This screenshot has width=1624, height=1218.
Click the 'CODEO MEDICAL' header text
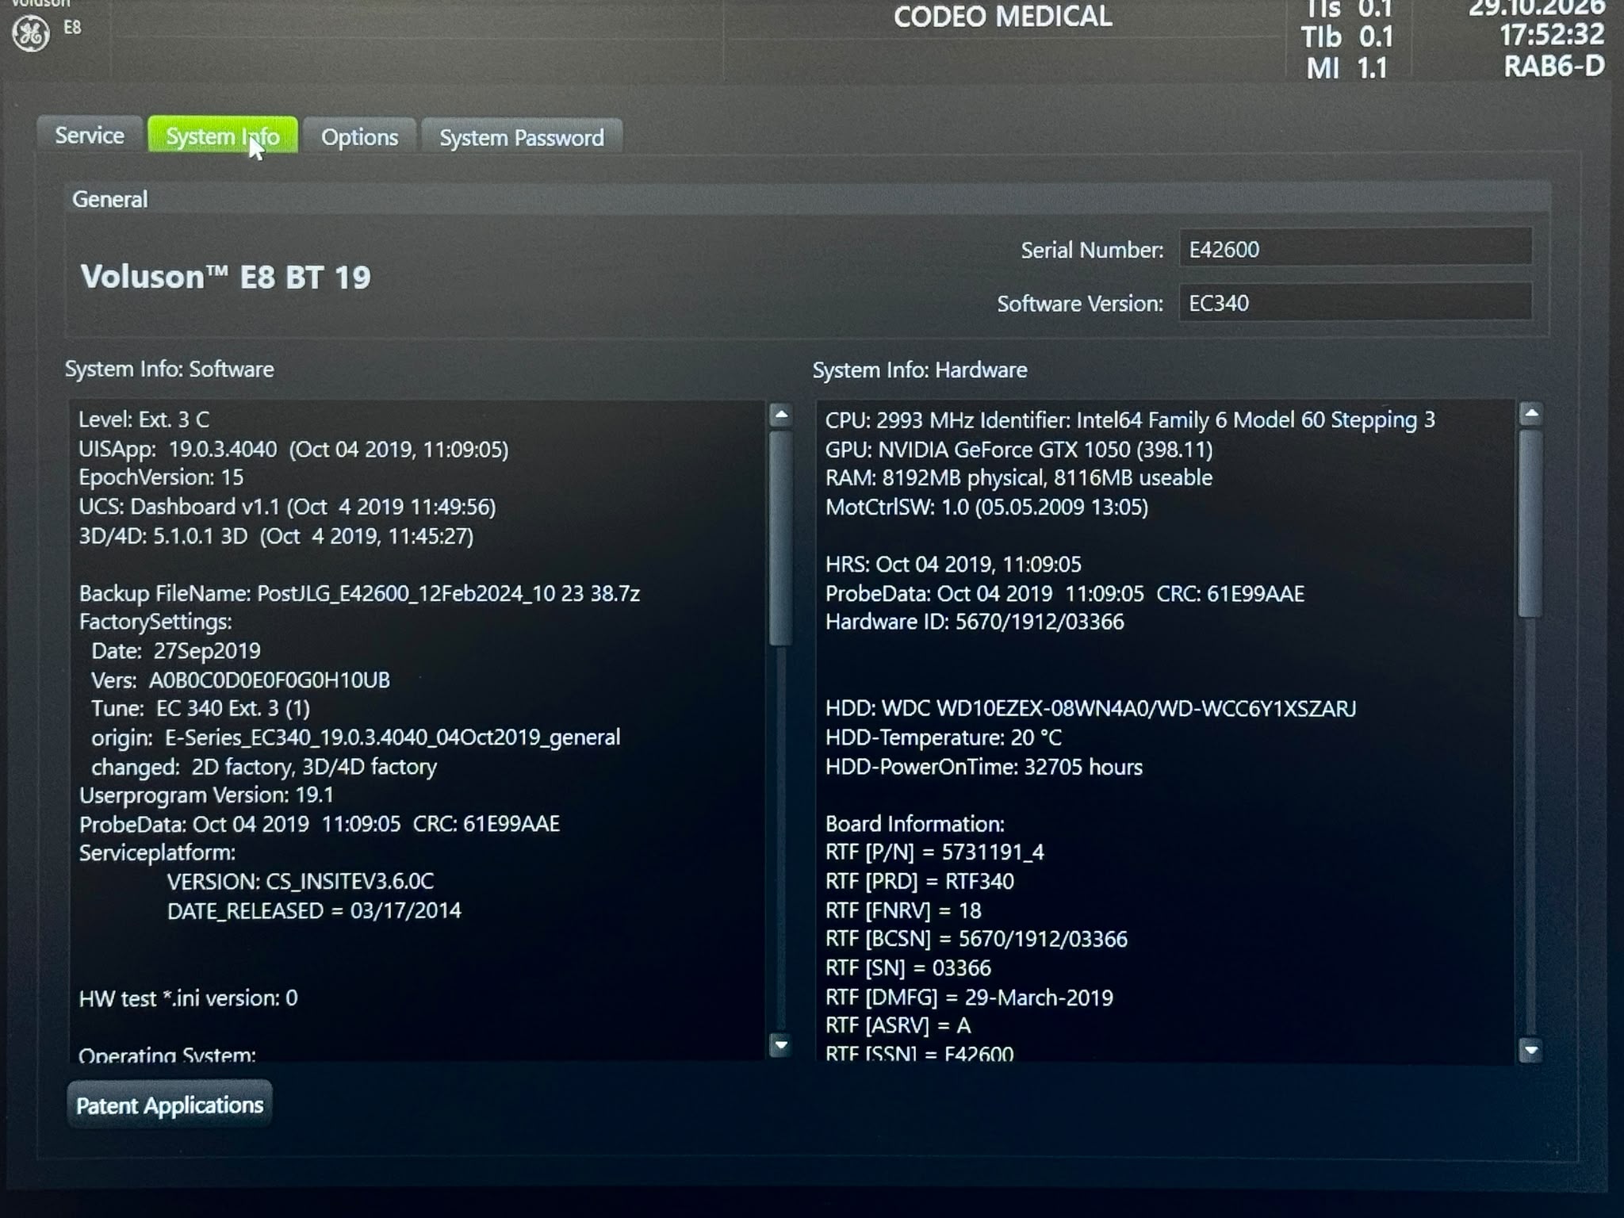1003,17
